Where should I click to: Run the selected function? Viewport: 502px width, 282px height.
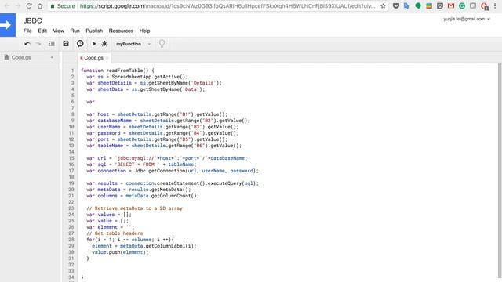click(94, 44)
